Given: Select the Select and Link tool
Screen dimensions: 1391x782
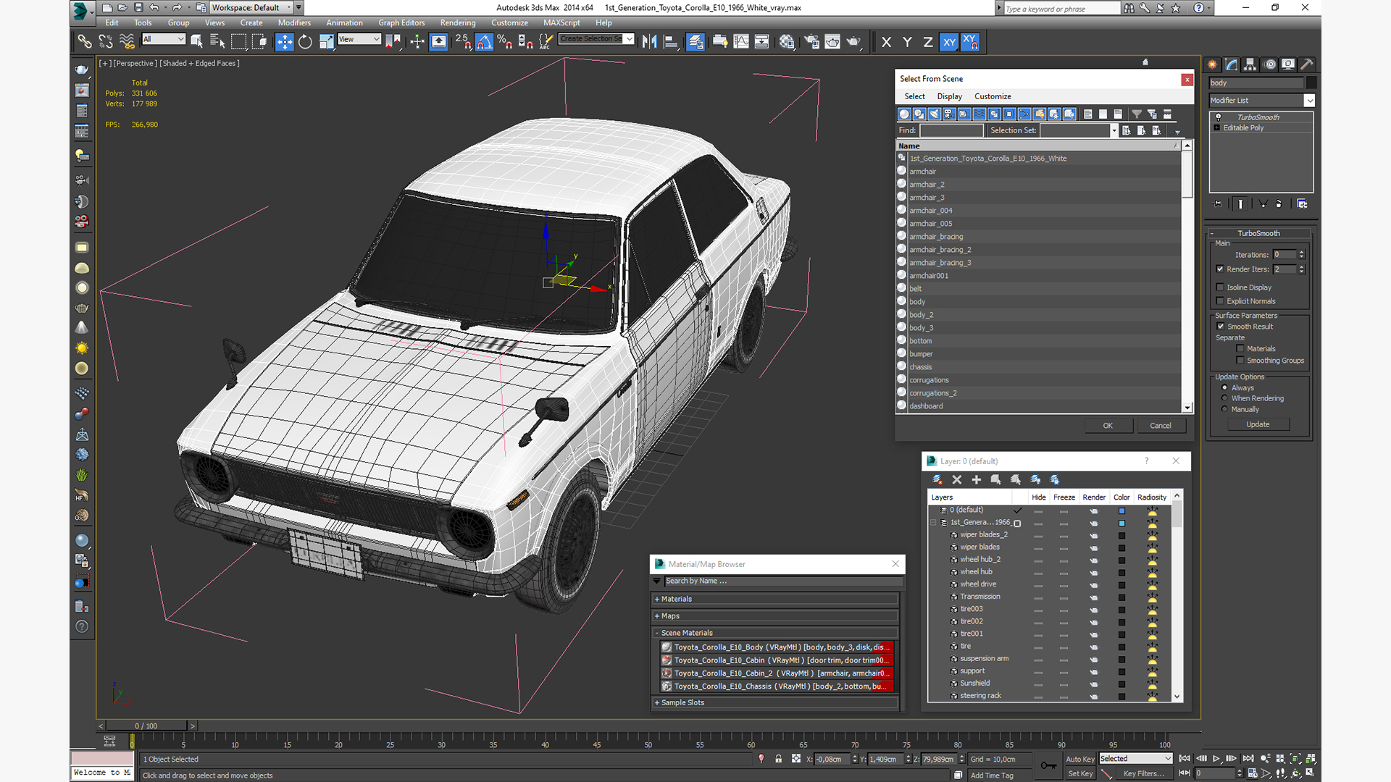Looking at the screenshot, I should pyautogui.click(x=85, y=42).
